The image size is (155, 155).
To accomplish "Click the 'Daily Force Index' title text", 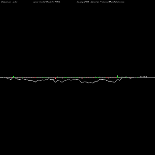I will pyautogui.click(x=9, y=2).
